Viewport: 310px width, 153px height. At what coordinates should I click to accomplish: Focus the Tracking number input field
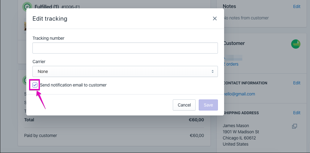pos(125,48)
